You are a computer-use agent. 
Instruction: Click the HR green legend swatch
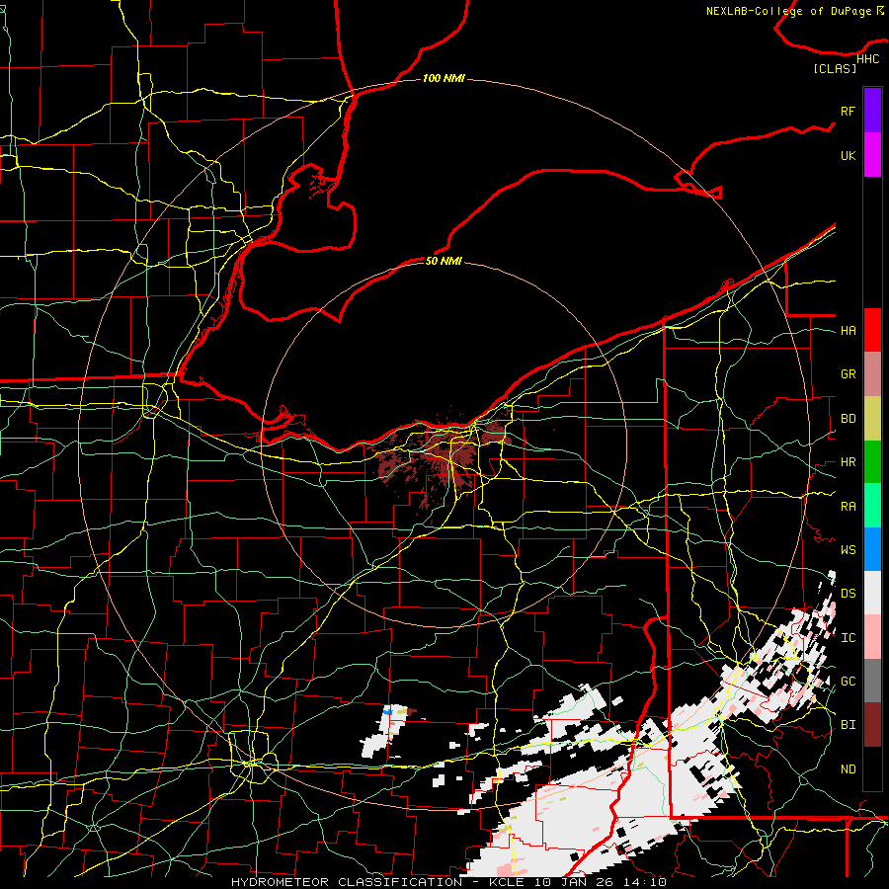tap(872, 461)
